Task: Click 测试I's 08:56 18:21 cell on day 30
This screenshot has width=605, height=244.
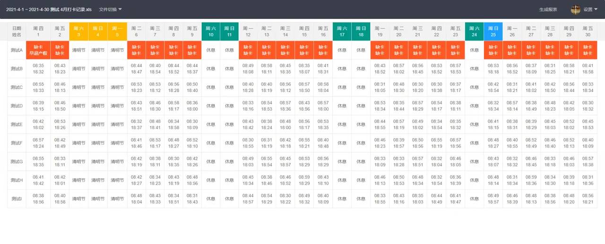Action: [x=588, y=199]
